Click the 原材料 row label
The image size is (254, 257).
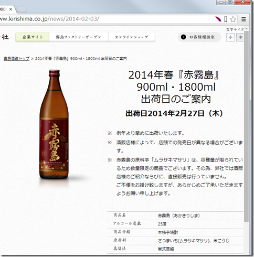coord(120,240)
